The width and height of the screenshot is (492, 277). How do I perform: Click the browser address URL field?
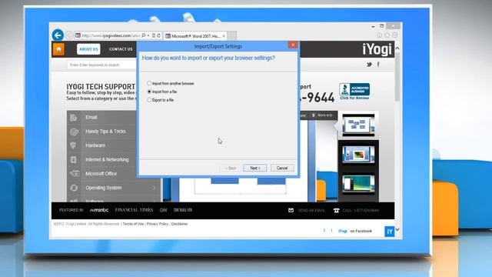click(111, 35)
